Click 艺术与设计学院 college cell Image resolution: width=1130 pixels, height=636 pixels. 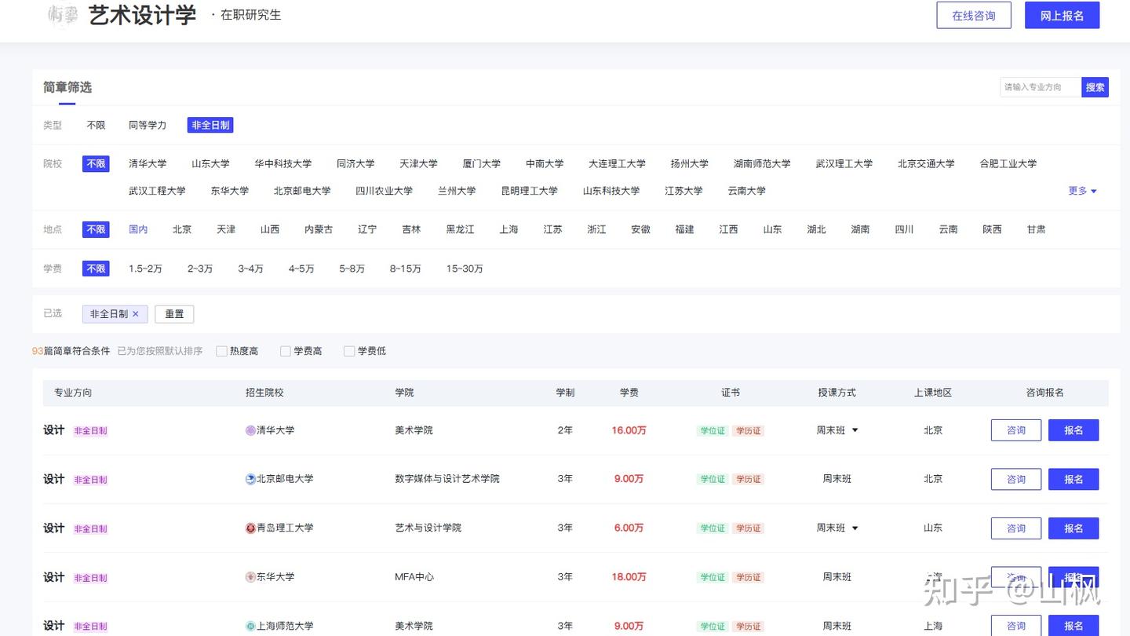428,528
